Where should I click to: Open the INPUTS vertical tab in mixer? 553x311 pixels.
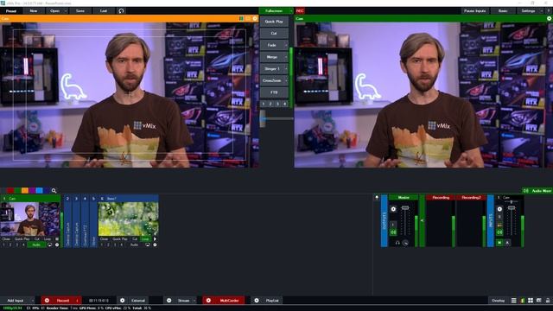point(490,221)
